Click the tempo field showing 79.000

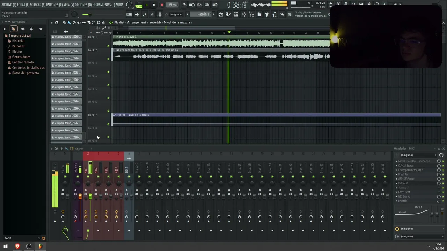pyautogui.click(x=172, y=5)
